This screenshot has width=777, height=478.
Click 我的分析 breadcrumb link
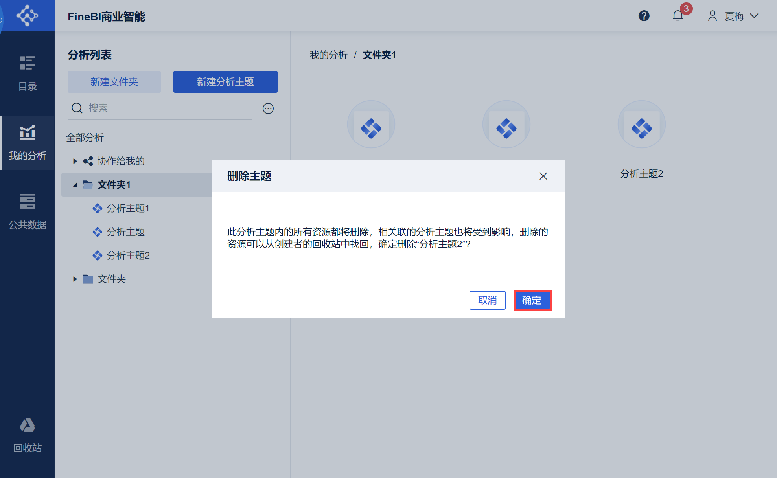328,55
